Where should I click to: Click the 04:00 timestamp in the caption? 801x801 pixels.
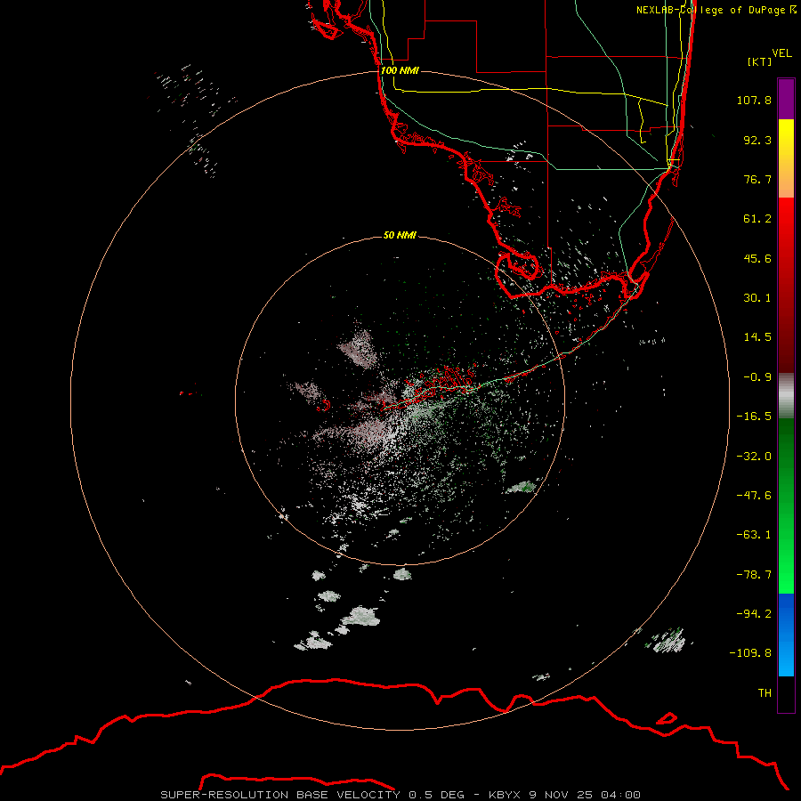coord(620,795)
